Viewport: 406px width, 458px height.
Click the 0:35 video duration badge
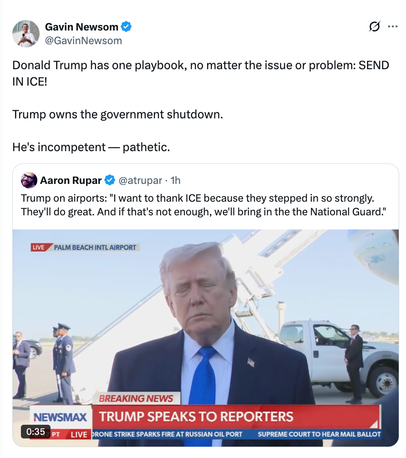point(36,432)
